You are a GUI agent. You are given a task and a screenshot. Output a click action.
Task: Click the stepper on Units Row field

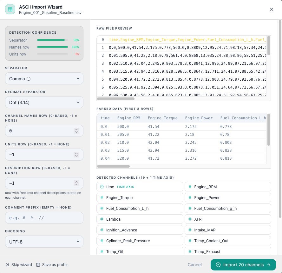(76, 155)
